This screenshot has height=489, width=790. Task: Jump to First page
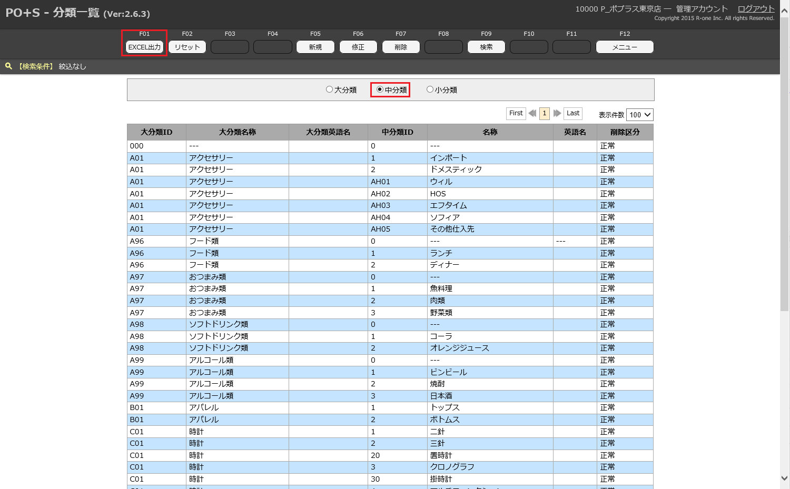point(516,113)
